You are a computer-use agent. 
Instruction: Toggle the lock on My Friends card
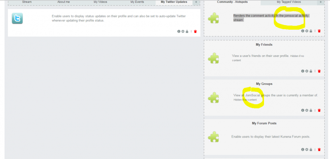311,71
